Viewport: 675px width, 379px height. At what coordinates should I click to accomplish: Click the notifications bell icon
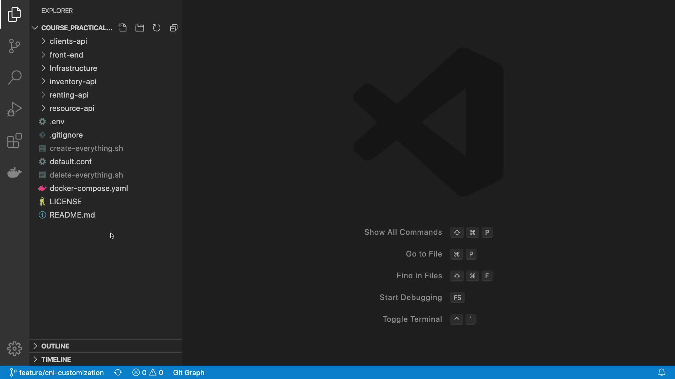(x=661, y=372)
